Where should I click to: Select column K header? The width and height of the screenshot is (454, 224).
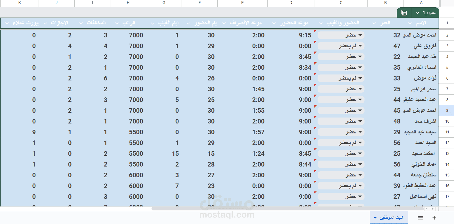point(20,3)
